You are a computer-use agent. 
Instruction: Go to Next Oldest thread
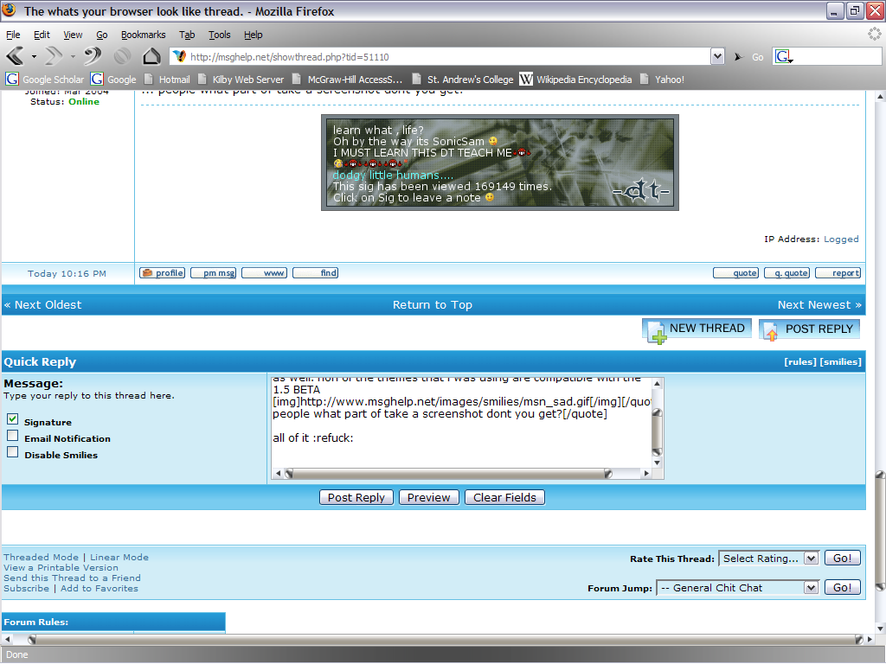click(x=43, y=305)
